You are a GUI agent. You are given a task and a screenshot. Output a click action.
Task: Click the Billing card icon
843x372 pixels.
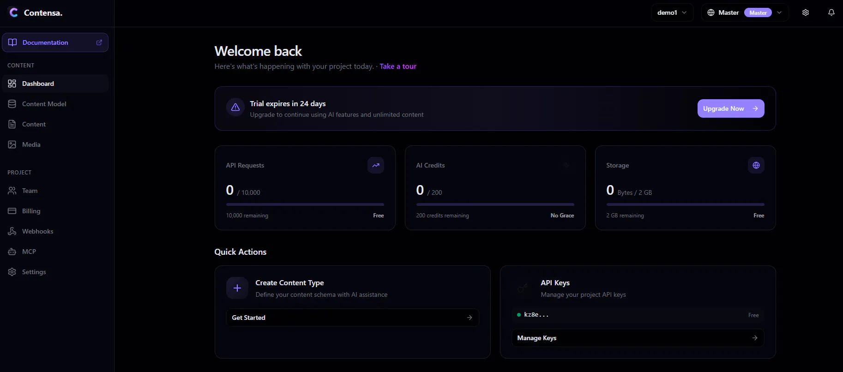pyautogui.click(x=12, y=211)
